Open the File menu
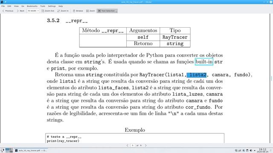 click(3, 6)
